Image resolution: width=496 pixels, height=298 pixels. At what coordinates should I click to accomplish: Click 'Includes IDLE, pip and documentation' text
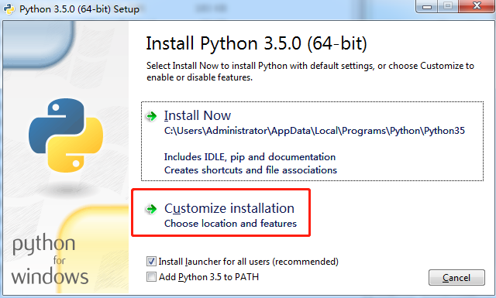click(250, 157)
